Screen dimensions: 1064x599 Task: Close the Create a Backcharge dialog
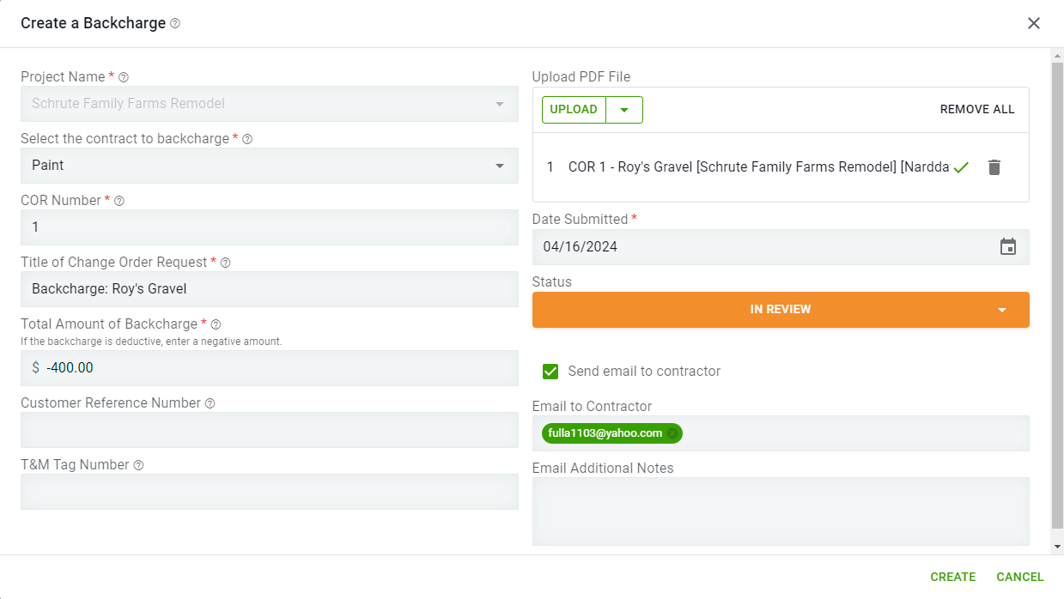pos(1034,23)
